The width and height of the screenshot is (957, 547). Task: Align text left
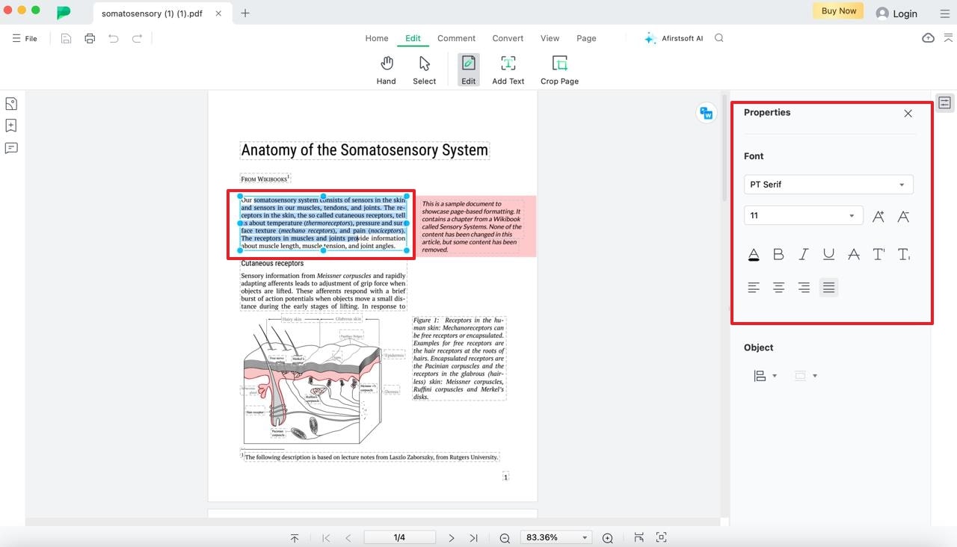point(754,288)
